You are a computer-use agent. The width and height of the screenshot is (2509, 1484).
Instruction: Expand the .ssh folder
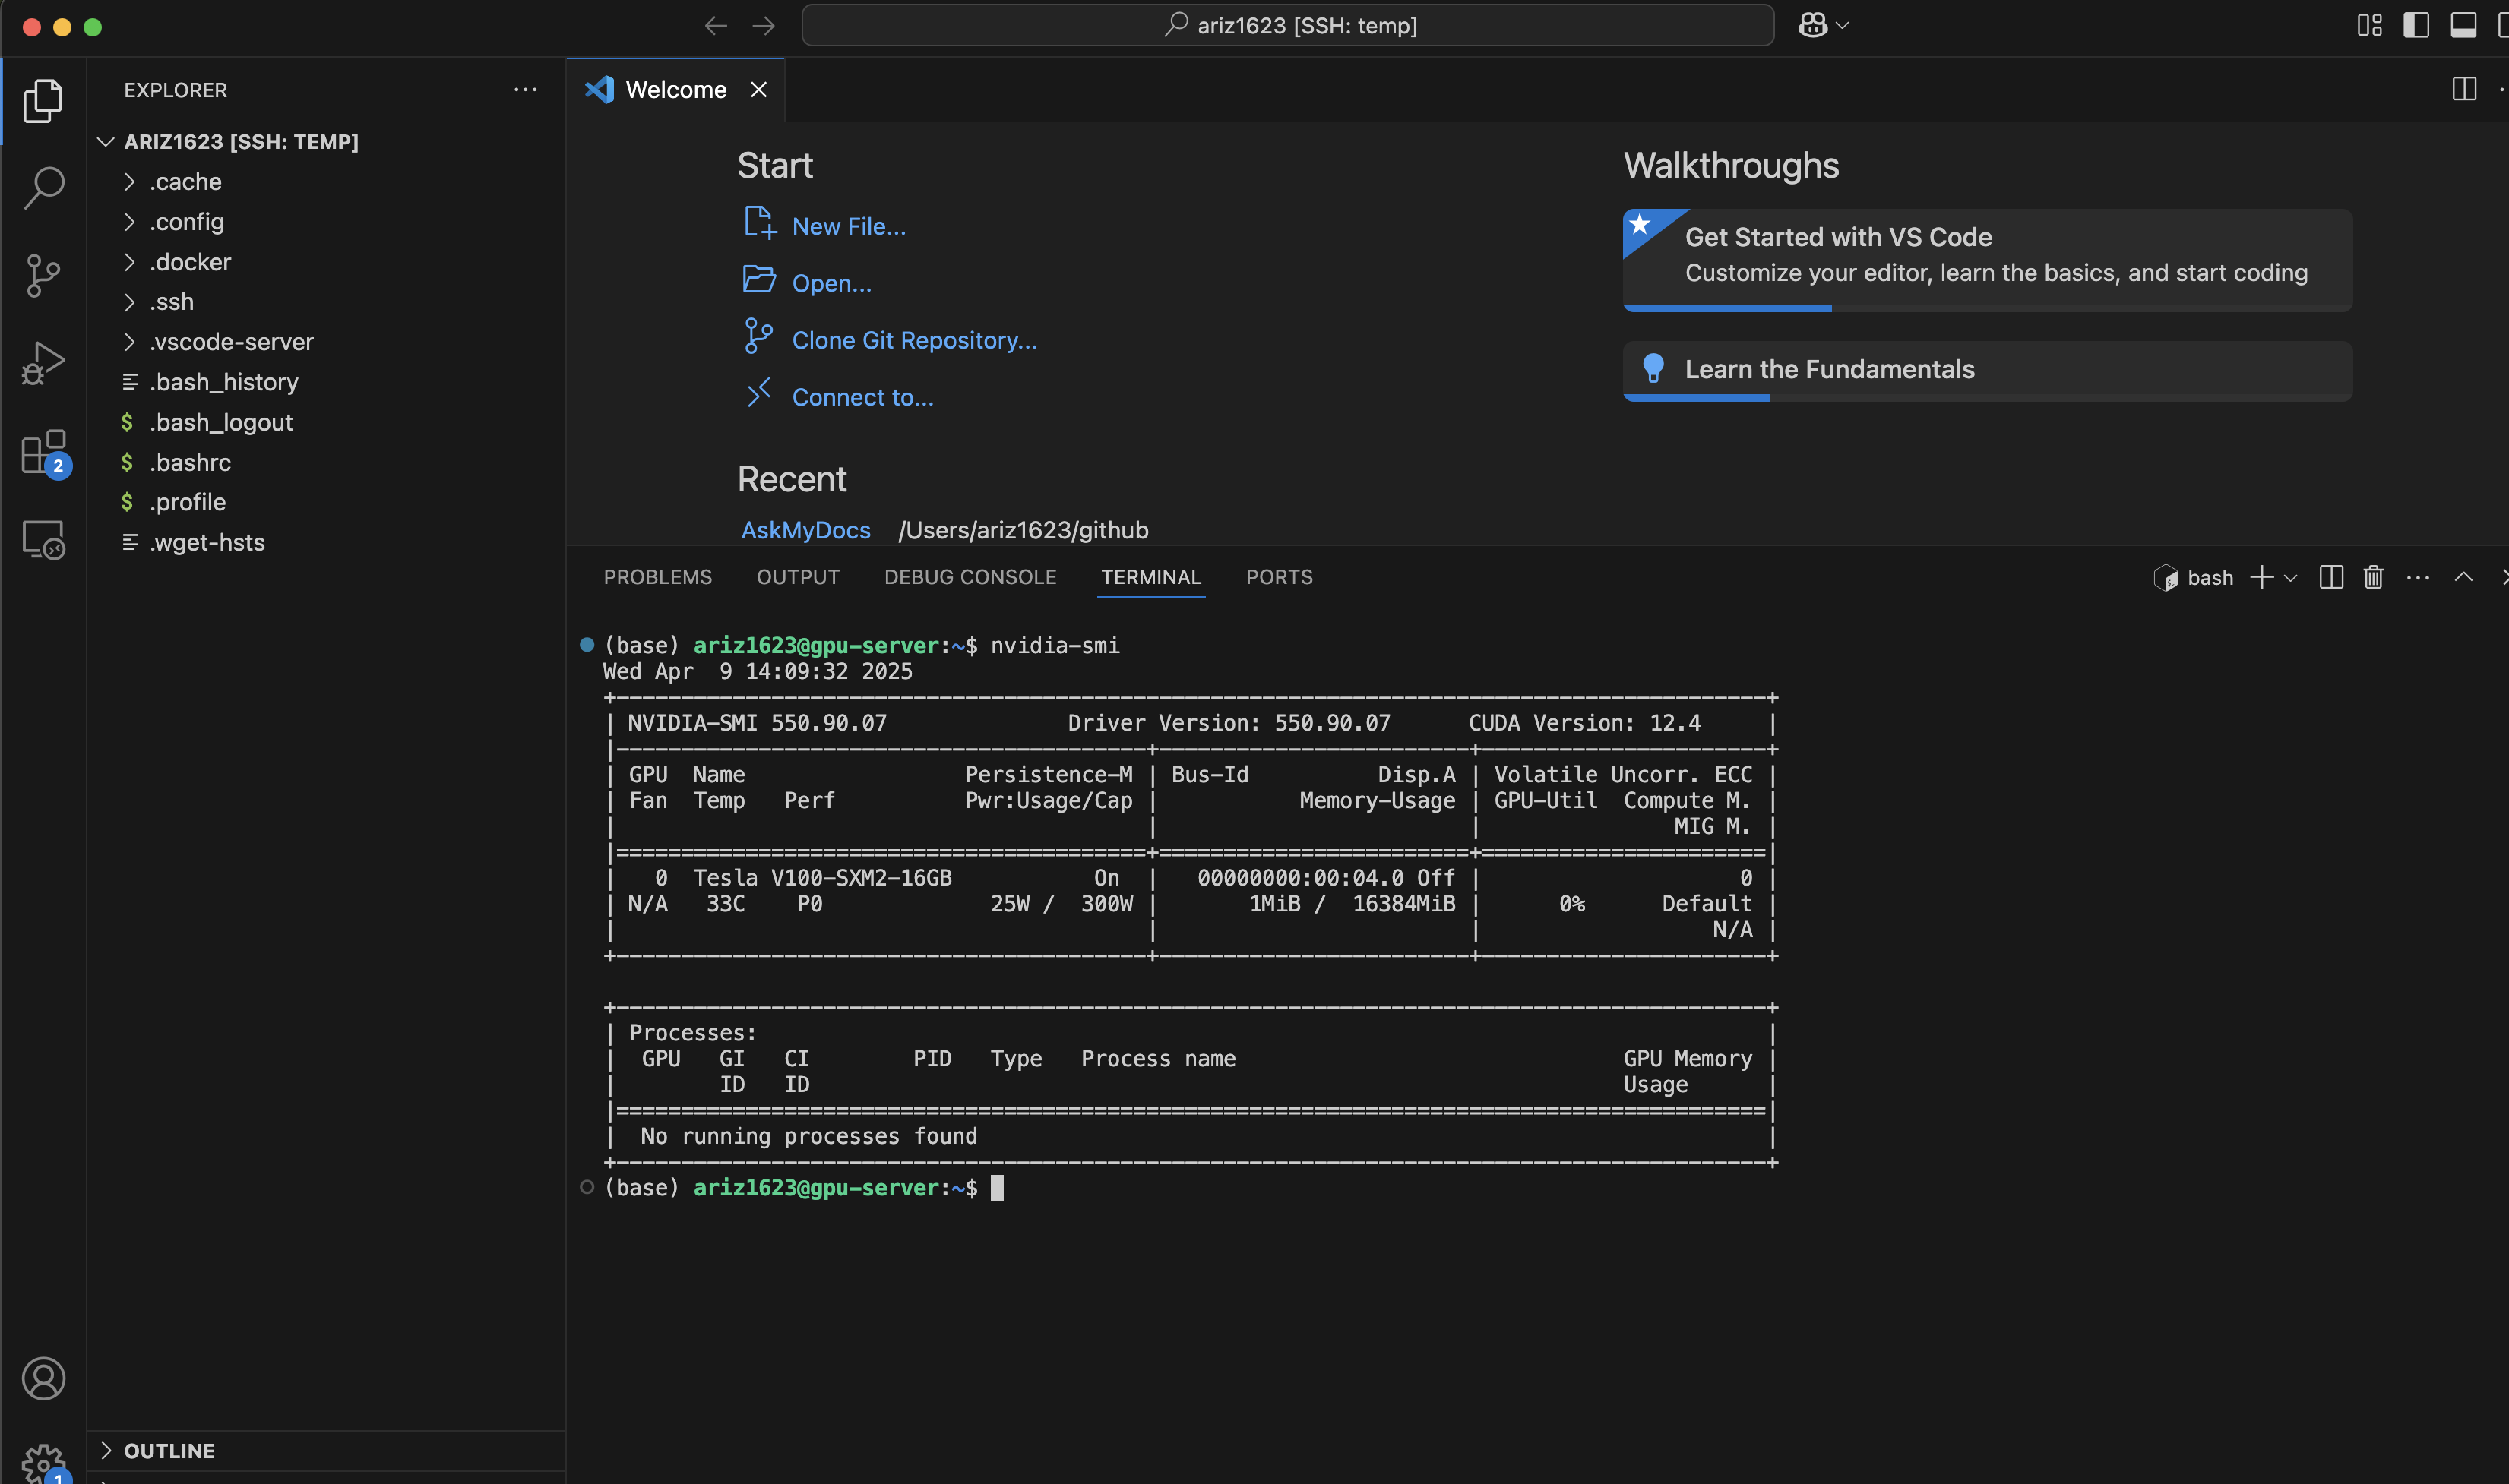point(325,302)
